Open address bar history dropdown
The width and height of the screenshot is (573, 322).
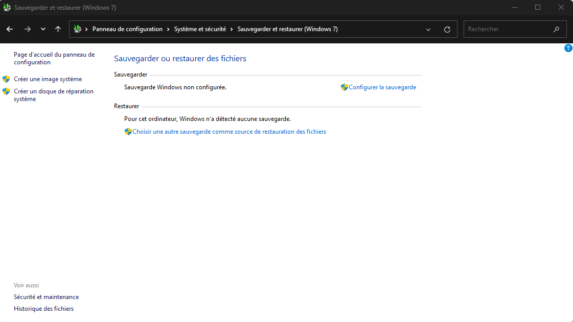pyautogui.click(x=428, y=30)
